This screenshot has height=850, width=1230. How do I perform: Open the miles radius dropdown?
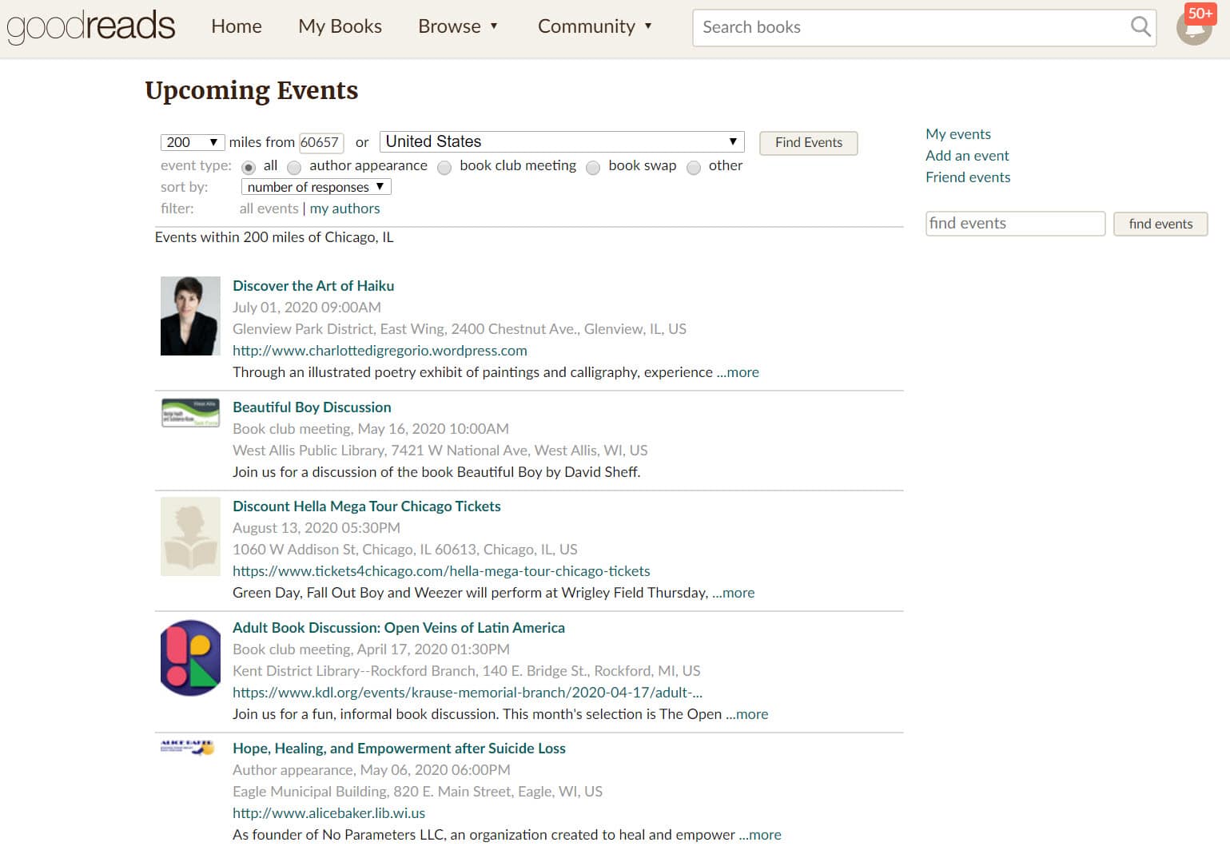(x=192, y=141)
